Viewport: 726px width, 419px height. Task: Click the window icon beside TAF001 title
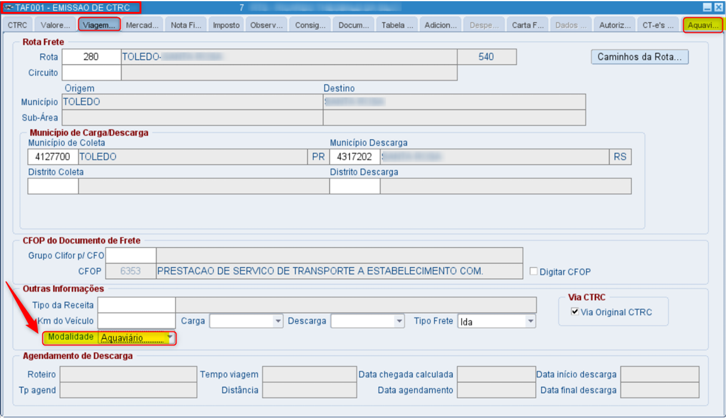point(8,8)
